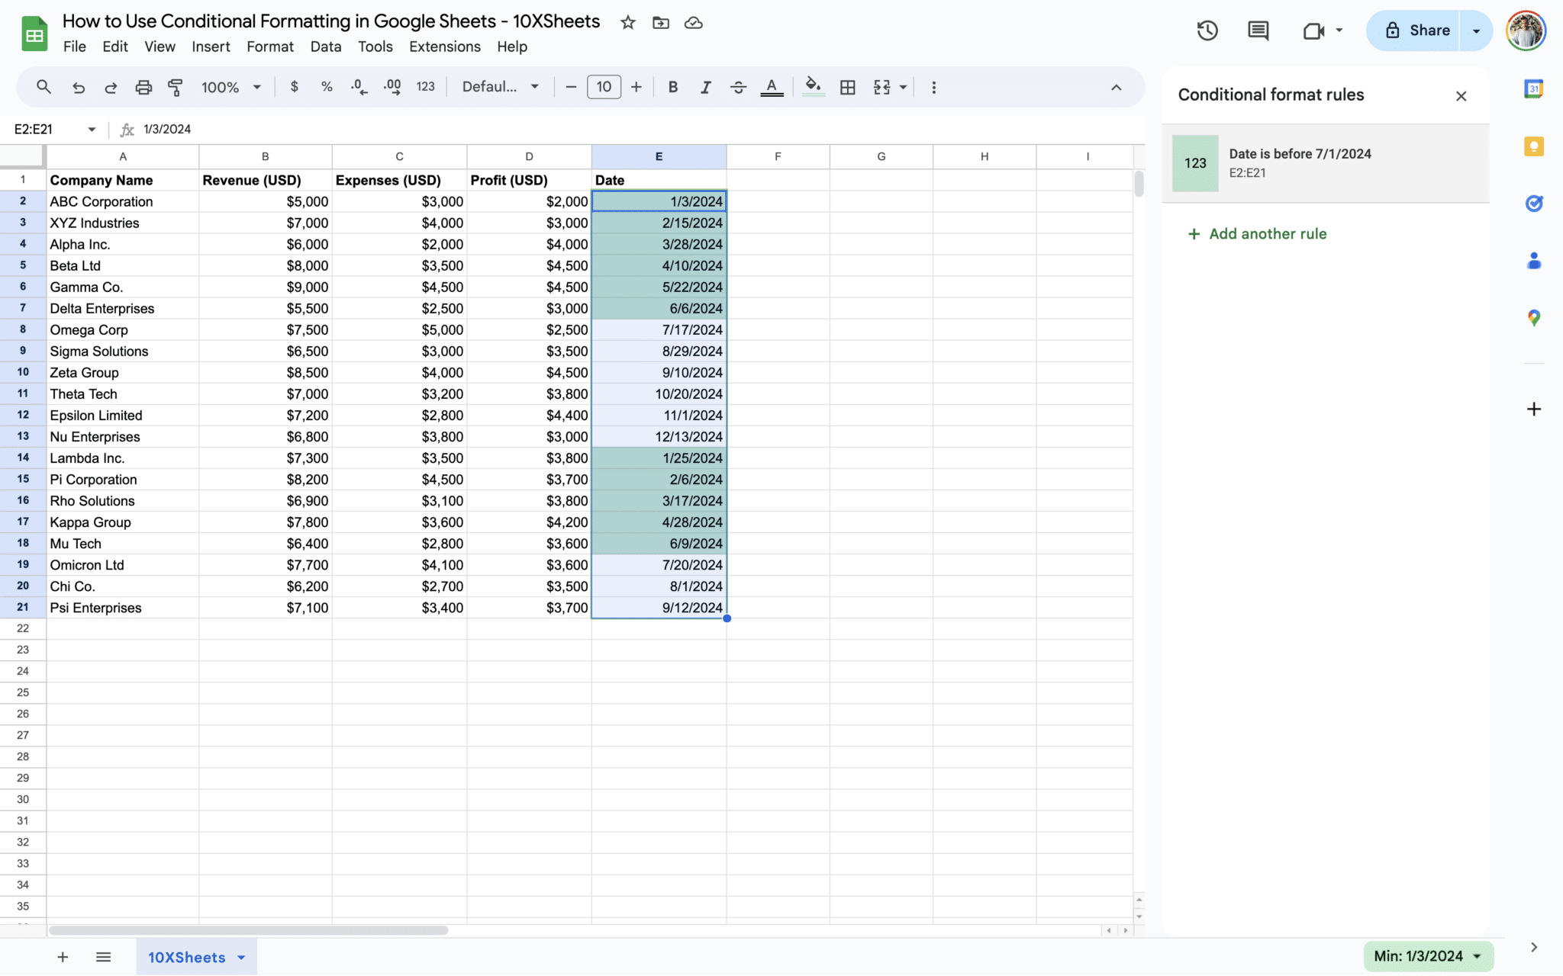The width and height of the screenshot is (1563, 976).
Task: Open the Min: 1/3/2024 summary dropdown
Action: click(x=1427, y=956)
